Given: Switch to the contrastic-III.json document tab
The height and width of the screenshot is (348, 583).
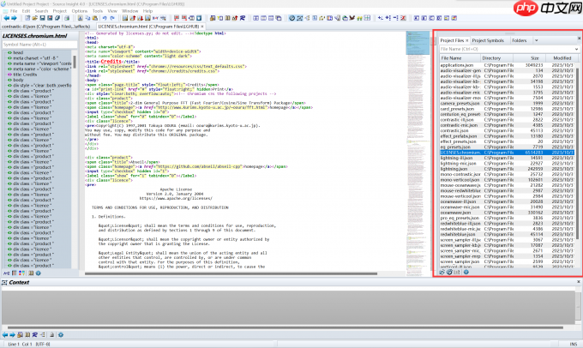Looking at the screenshot, I should point(45,27).
